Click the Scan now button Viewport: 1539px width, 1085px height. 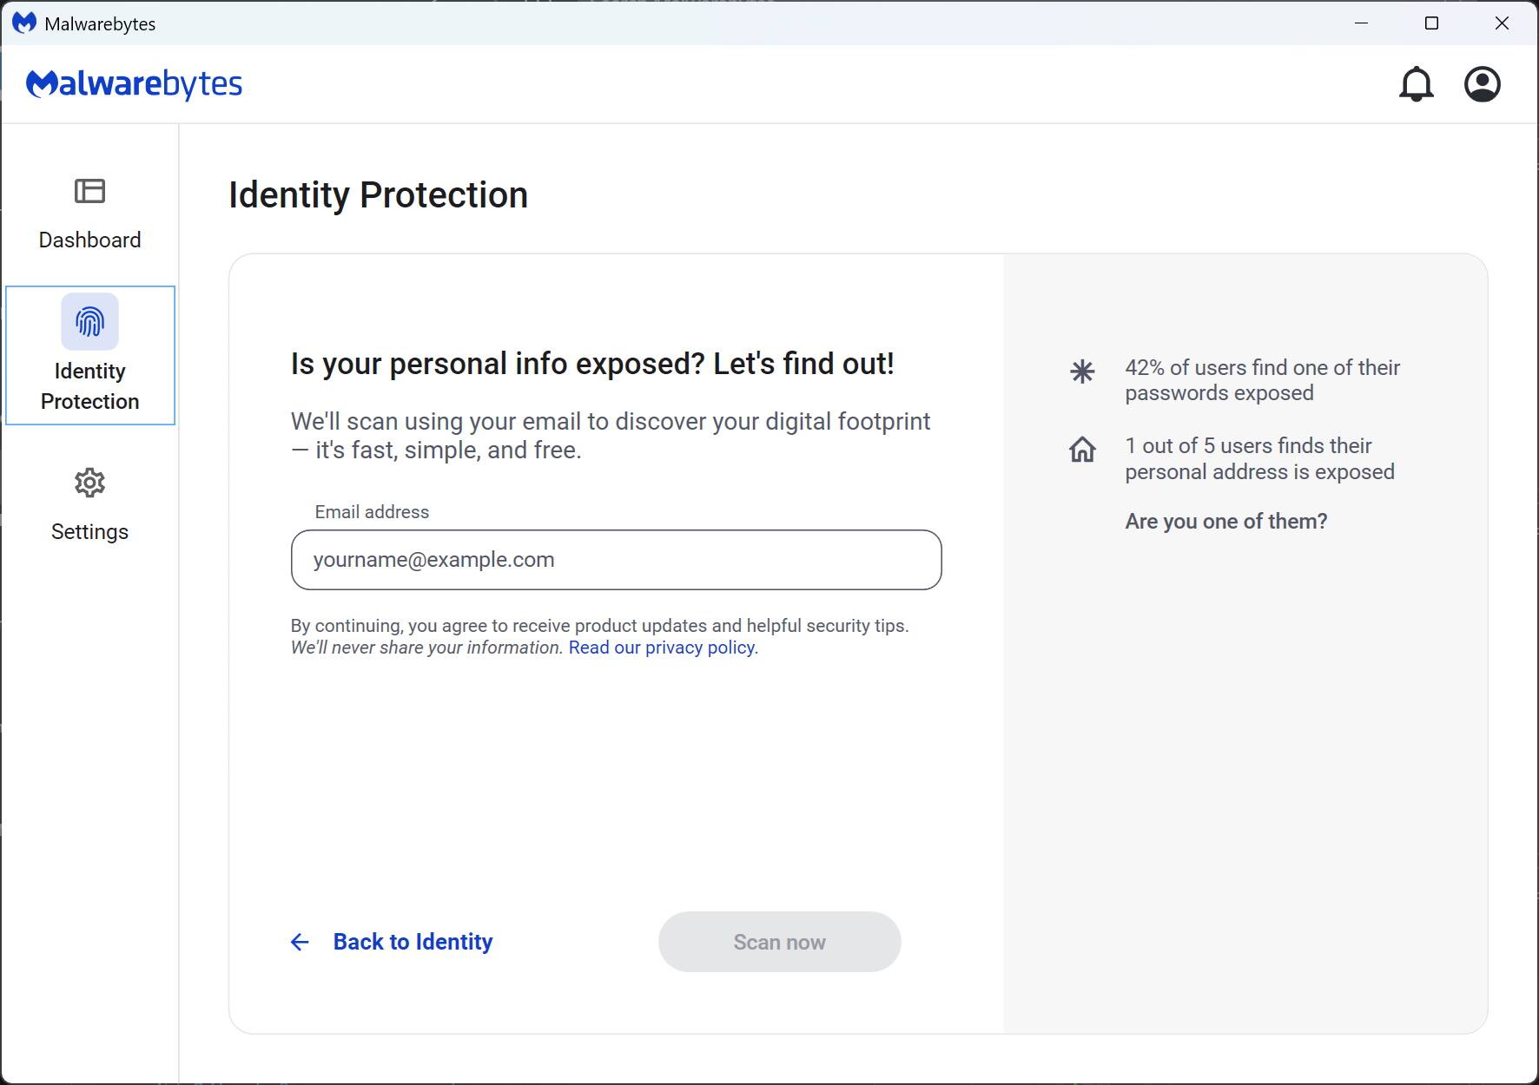click(779, 942)
